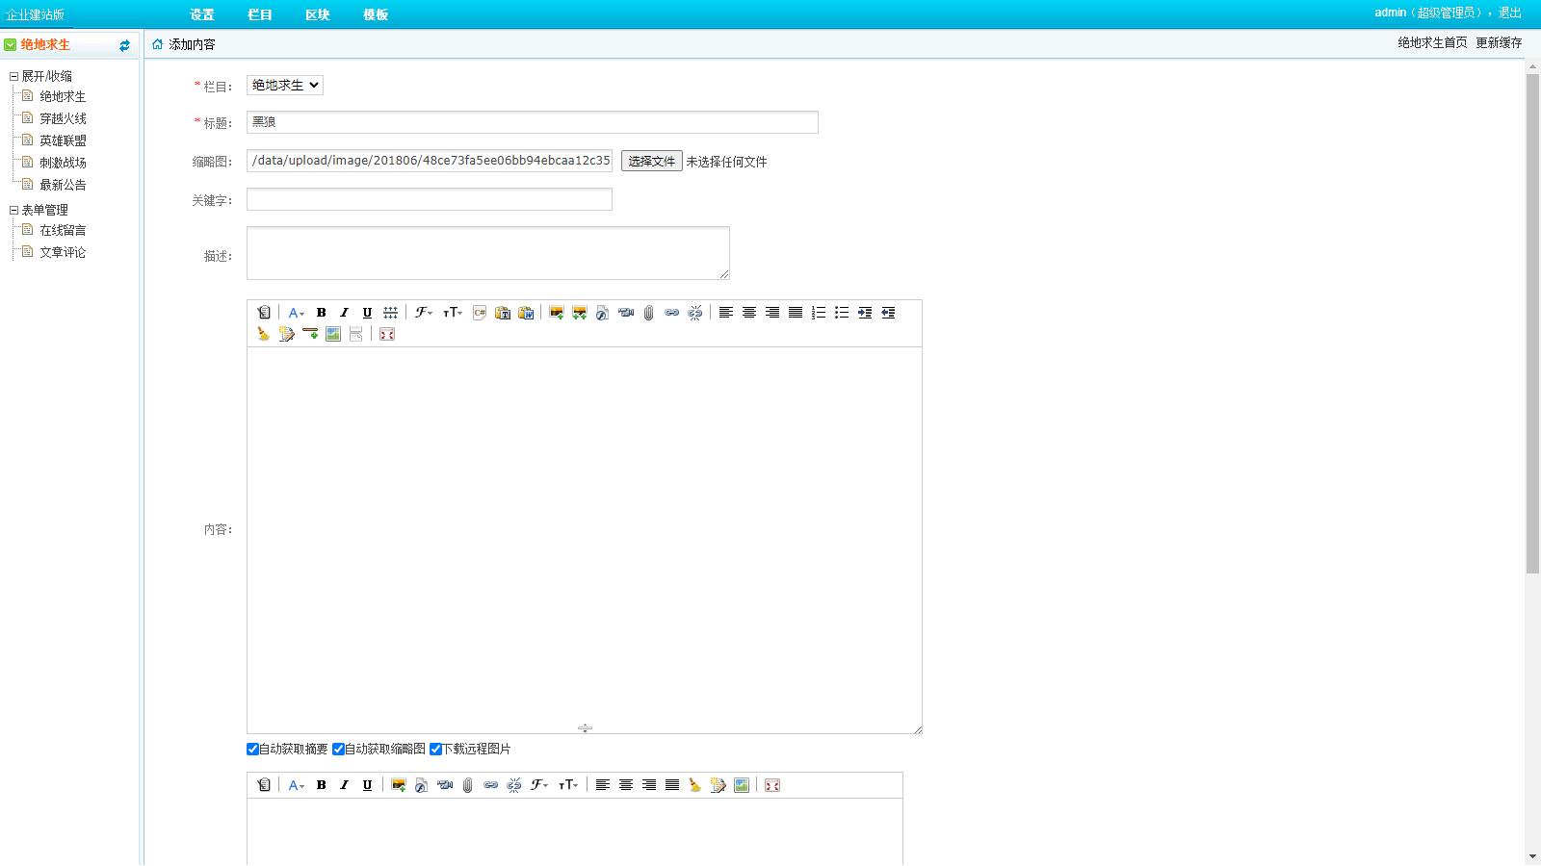This screenshot has width=1541, height=866.
Task: Toggle the 下载远程图片 checkbox
Action: 436,750
